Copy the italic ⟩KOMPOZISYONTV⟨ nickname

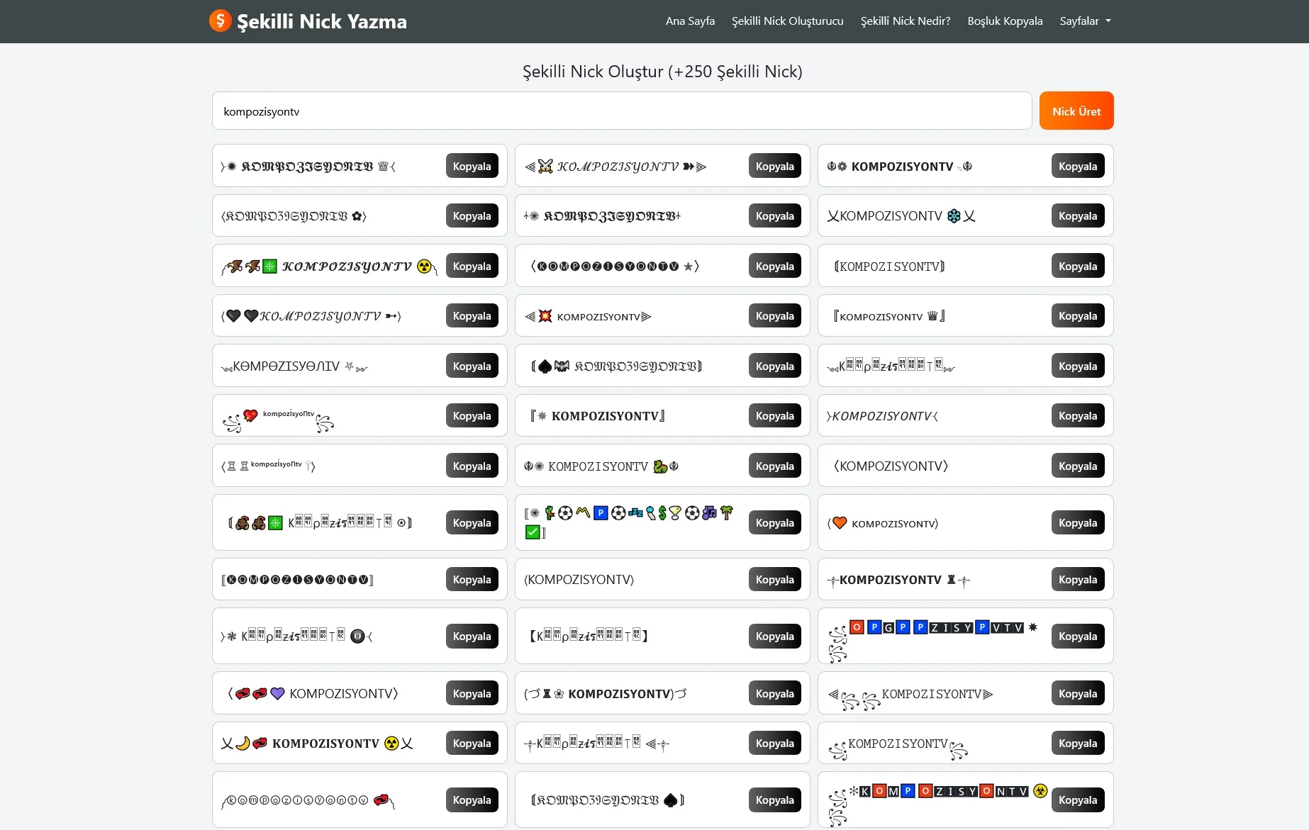1077,416
